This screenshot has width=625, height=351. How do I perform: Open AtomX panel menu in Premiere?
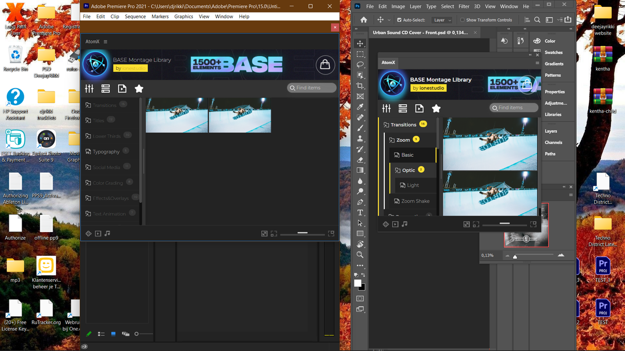point(105,42)
